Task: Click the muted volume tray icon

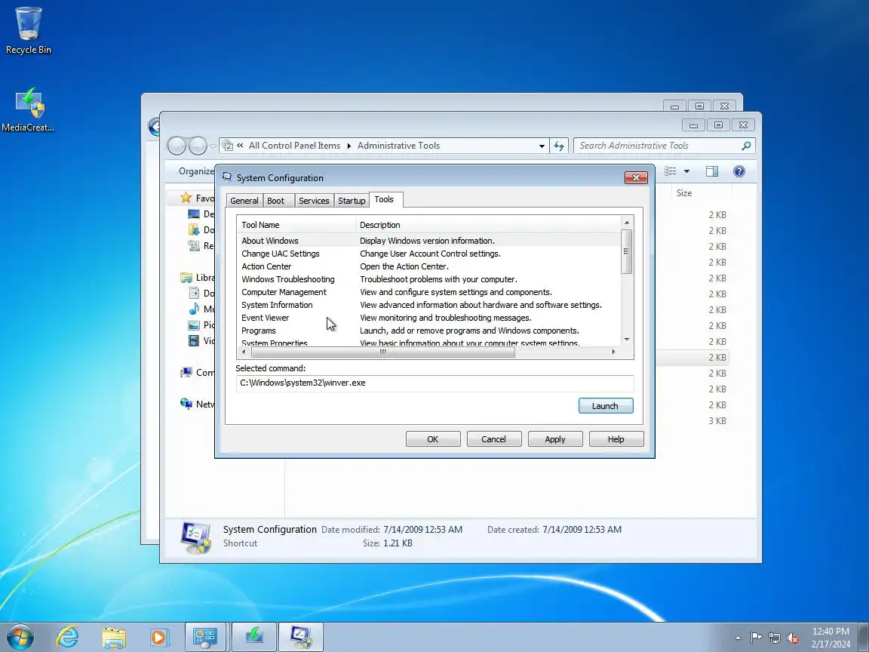Action: [793, 638]
